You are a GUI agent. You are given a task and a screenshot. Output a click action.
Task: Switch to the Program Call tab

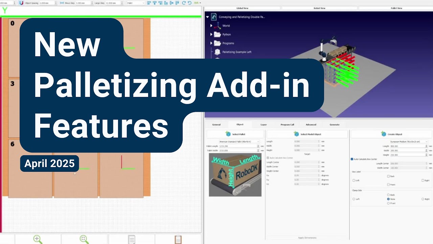287,124
